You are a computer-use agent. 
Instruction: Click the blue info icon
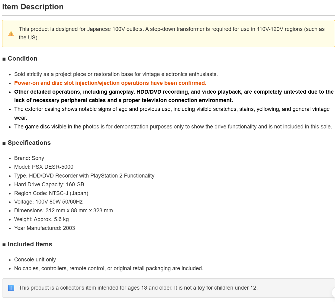pyautogui.click(x=11, y=288)
